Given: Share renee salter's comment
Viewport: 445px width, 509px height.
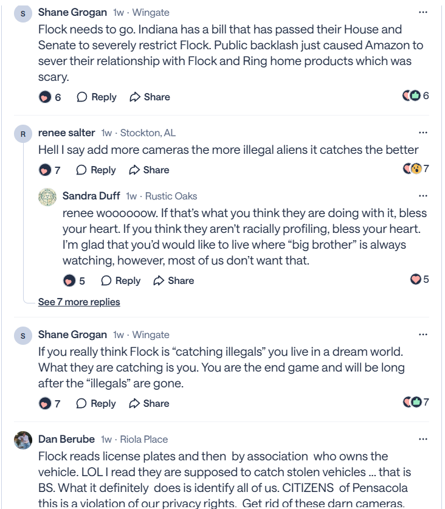Looking at the screenshot, I should 149,170.
